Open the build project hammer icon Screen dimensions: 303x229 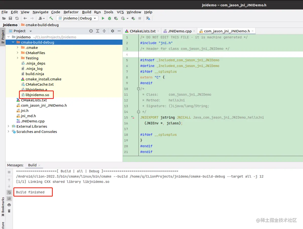coord(50,18)
